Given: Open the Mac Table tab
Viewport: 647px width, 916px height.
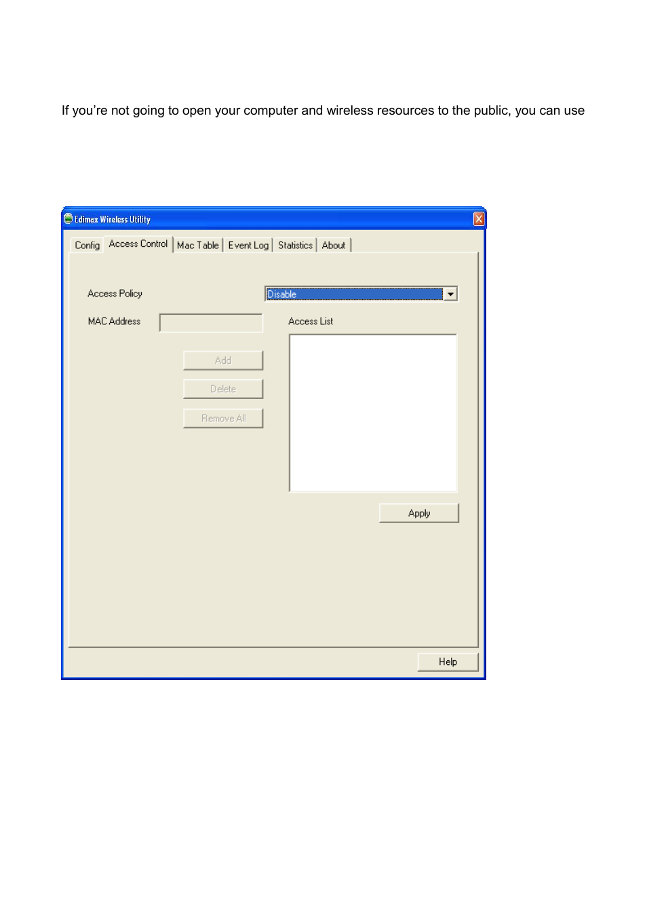Looking at the screenshot, I should pyautogui.click(x=198, y=245).
